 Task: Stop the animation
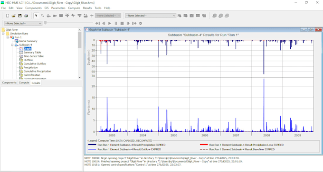122,23
